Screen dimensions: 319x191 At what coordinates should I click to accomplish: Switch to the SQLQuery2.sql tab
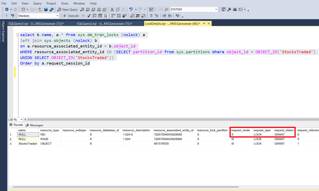[x=104, y=23]
